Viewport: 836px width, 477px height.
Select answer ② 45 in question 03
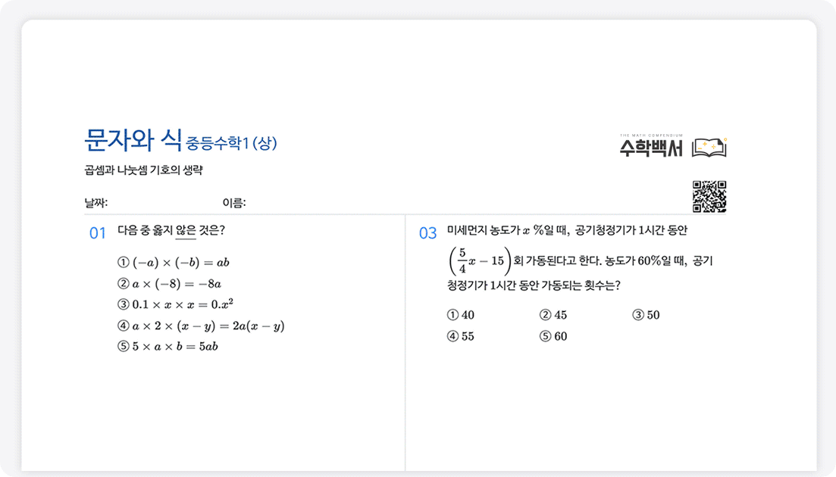tap(553, 315)
